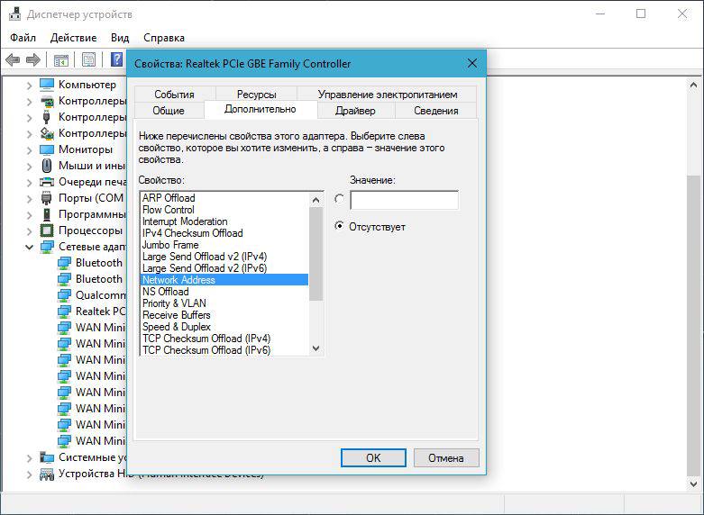Click the Properties sheet toolbar icon
Viewport: 704px width, 515px height.
point(89,60)
